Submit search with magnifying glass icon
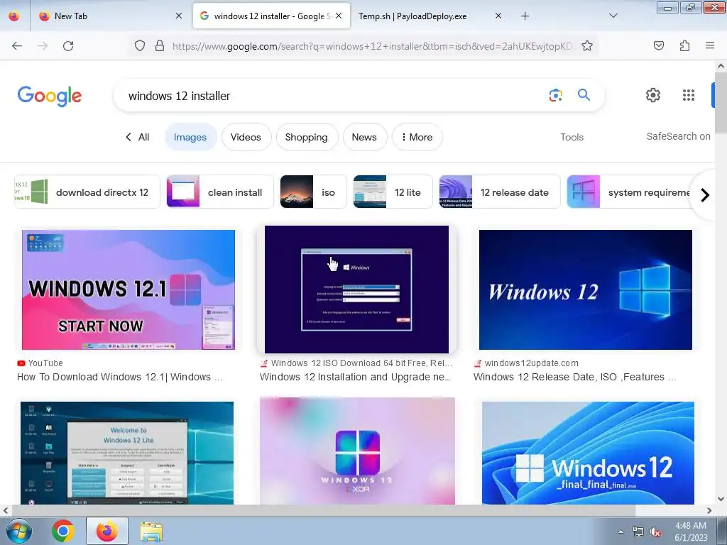The height and width of the screenshot is (545, 727). (x=584, y=95)
